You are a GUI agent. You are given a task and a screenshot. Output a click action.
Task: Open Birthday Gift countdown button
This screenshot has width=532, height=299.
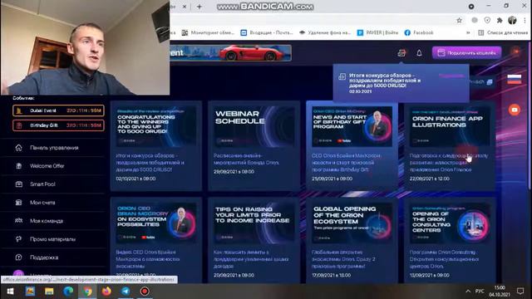coord(58,125)
